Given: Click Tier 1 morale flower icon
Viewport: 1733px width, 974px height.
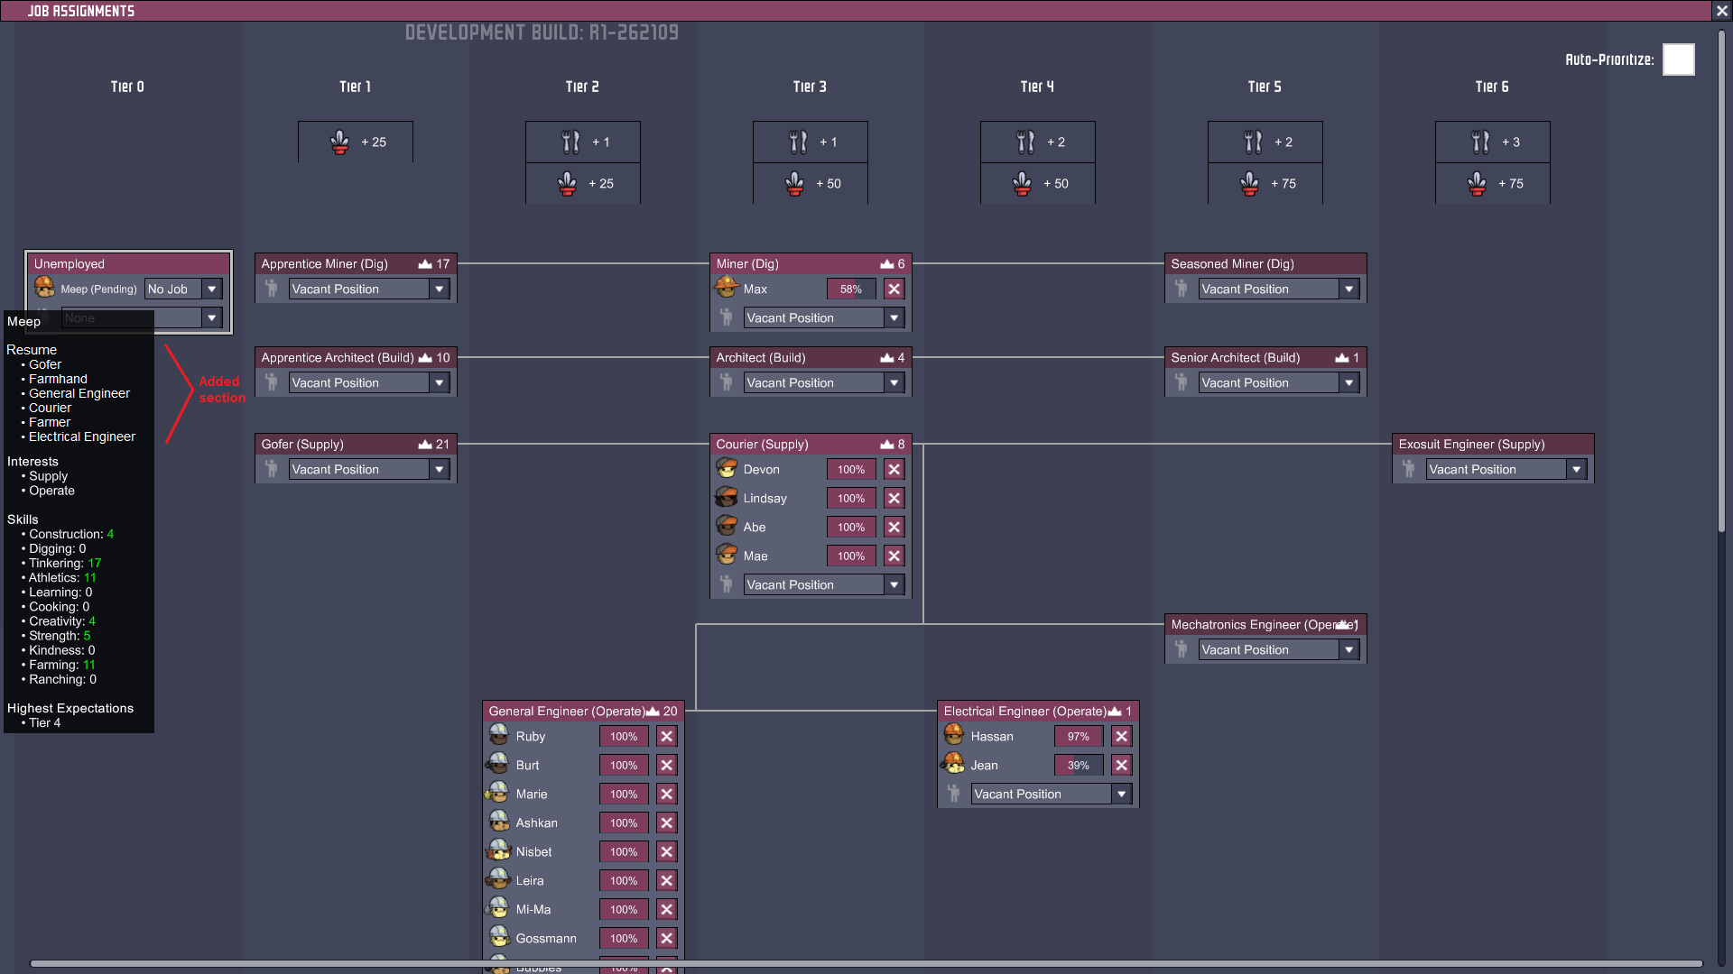Looking at the screenshot, I should tap(339, 142).
